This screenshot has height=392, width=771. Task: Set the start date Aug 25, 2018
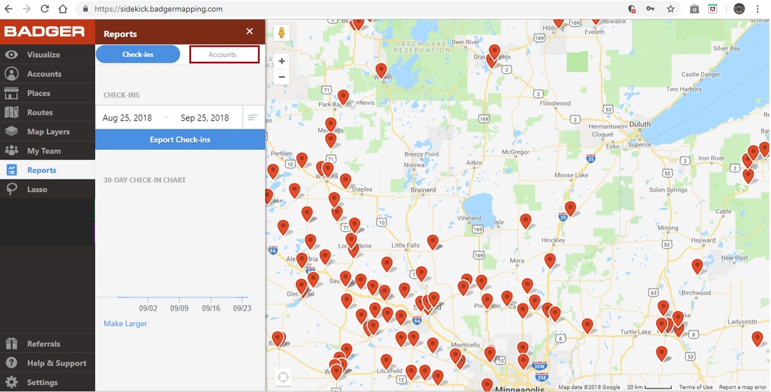coord(128,118)
